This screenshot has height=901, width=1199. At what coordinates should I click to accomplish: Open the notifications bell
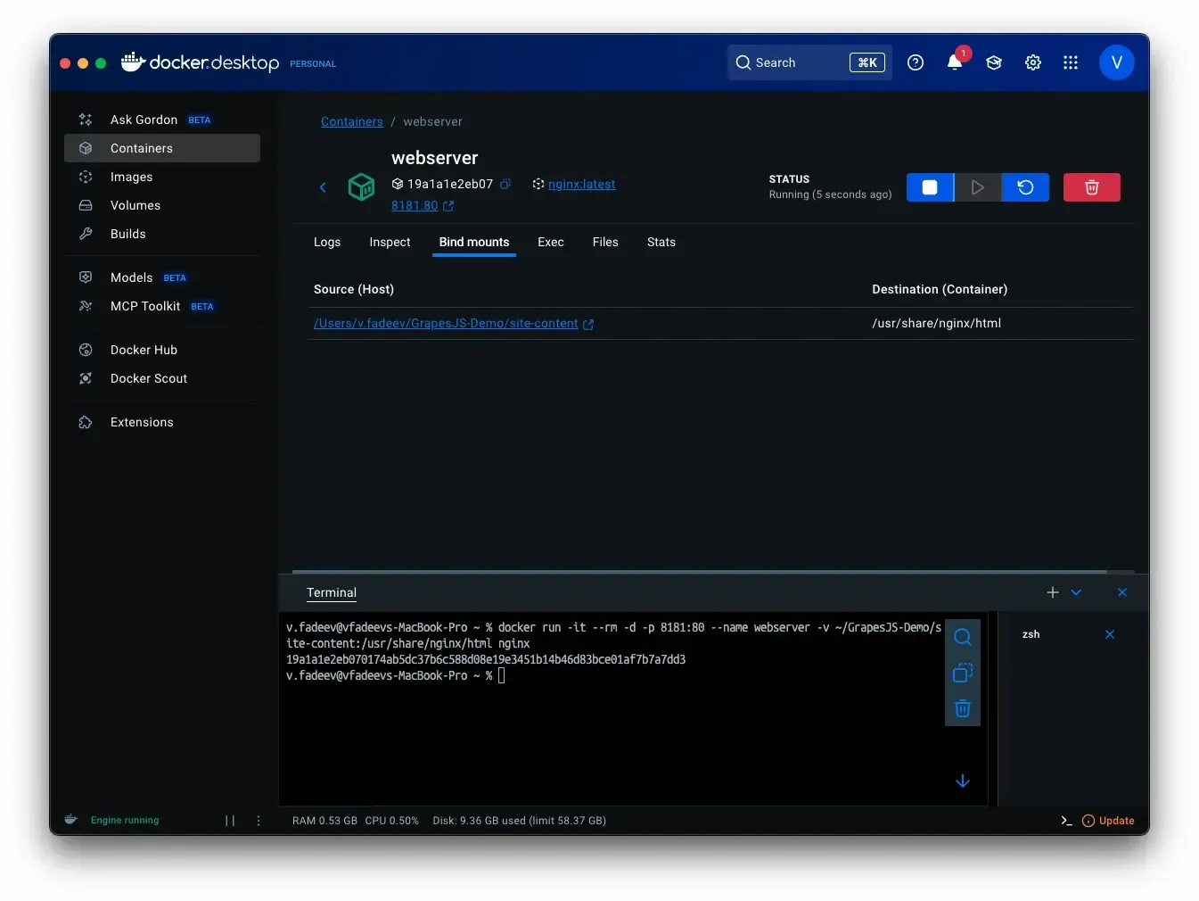(x=954, y=62)
